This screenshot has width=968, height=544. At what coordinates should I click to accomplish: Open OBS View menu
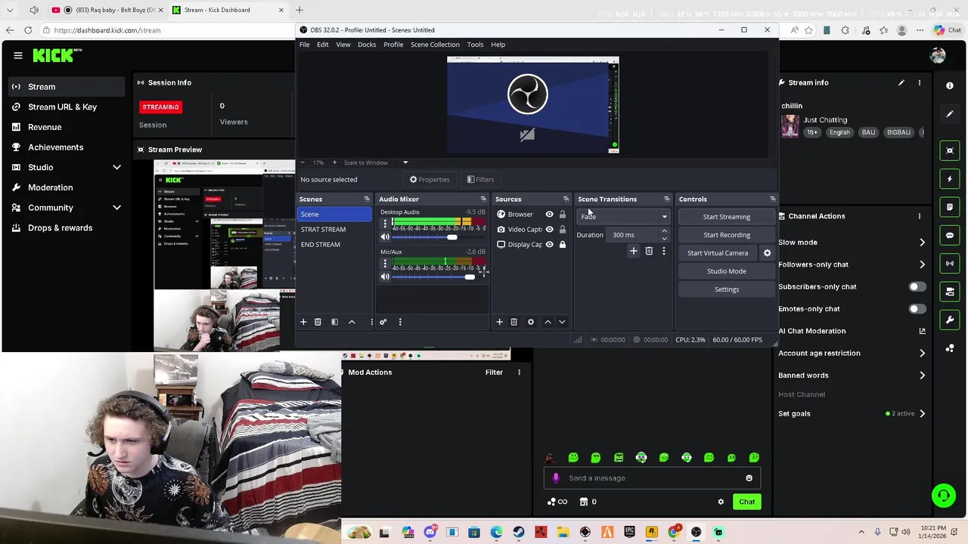pos(343,45)
